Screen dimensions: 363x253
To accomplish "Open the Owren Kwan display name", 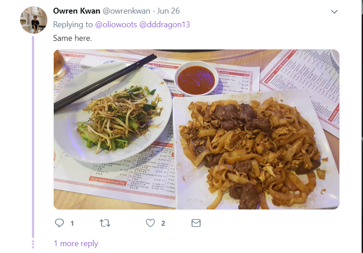I will click(x=77, y=11).
